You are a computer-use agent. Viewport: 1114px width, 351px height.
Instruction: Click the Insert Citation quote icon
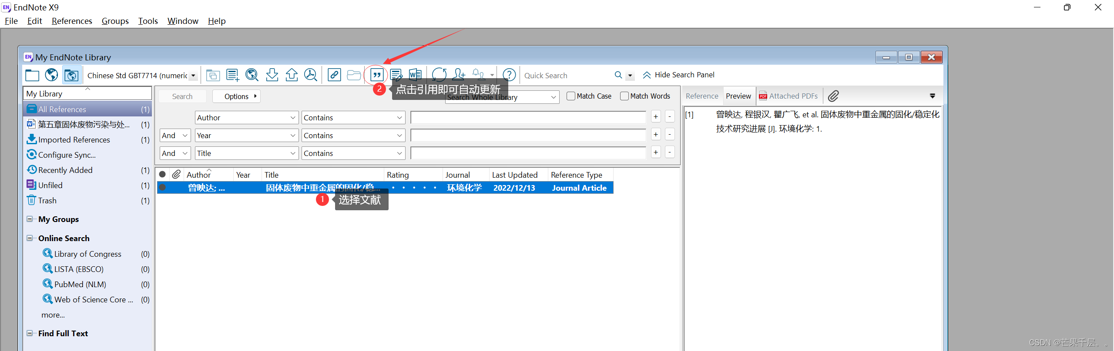(377, 75)
